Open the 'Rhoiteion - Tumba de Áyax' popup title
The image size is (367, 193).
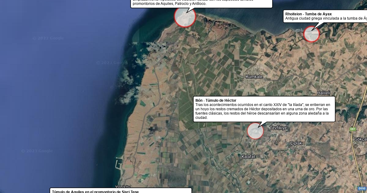(x=308, y=14)
